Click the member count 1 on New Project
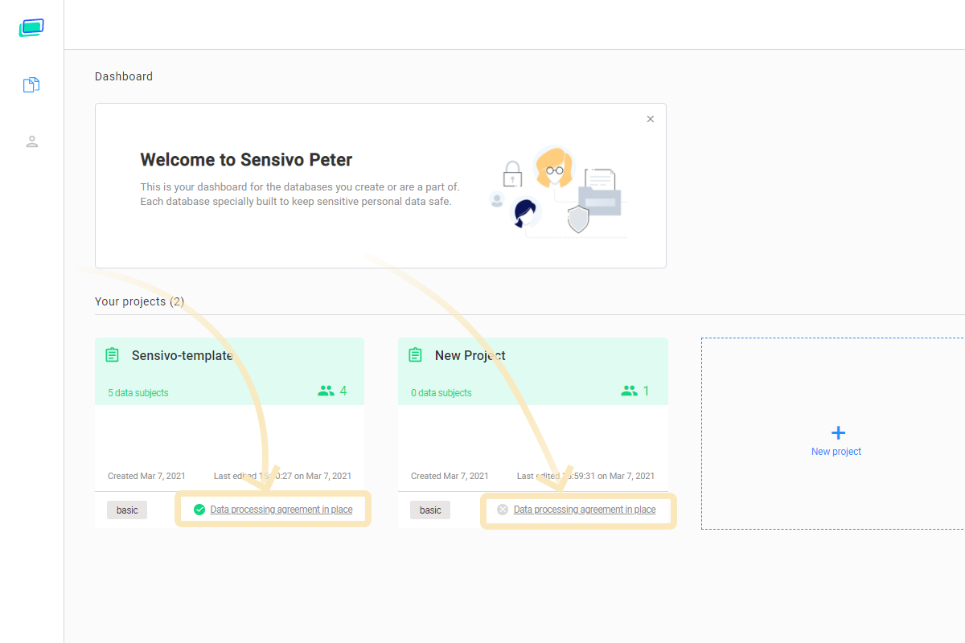Screen dimensions: 965x643 click(646, 391)
